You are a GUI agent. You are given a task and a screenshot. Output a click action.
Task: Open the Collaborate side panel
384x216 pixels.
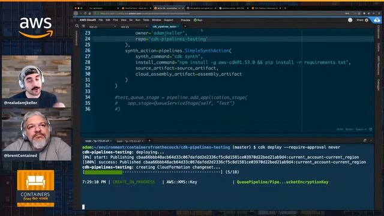click(x=379, y=32)
